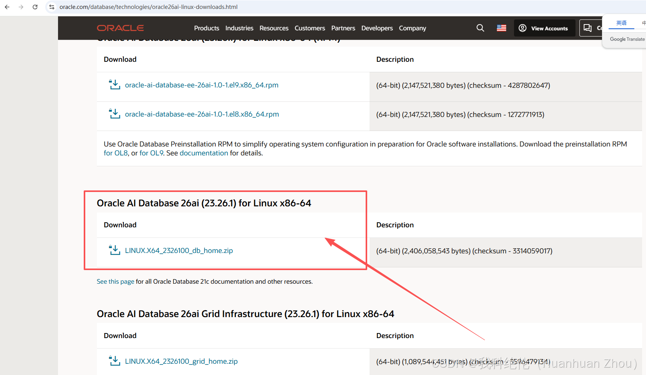Click LINUX.X64_2326100_grid_home.zip link
This screenshot has height=375, width=646.
[x=181, y=361]
